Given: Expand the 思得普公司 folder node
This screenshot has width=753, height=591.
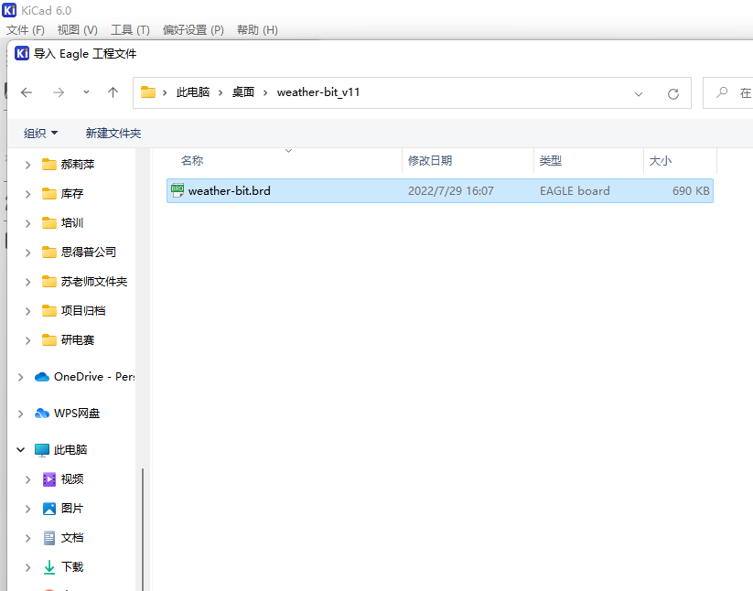Looking at the screenshot, I should click(27, 253).
